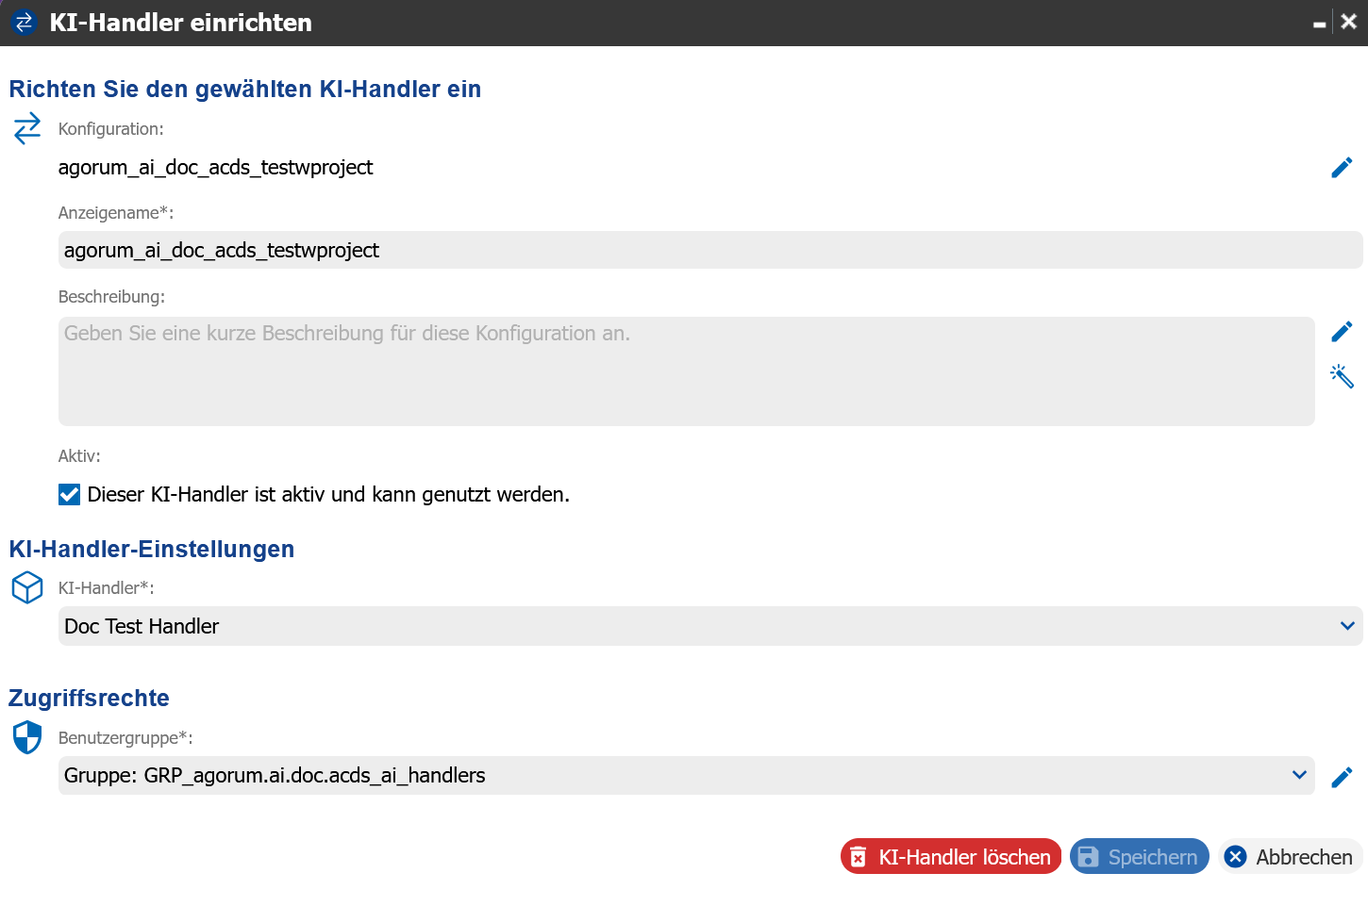Focus the Anzeigename input field
Screen dimensions: 1368x906
[709, 250]
